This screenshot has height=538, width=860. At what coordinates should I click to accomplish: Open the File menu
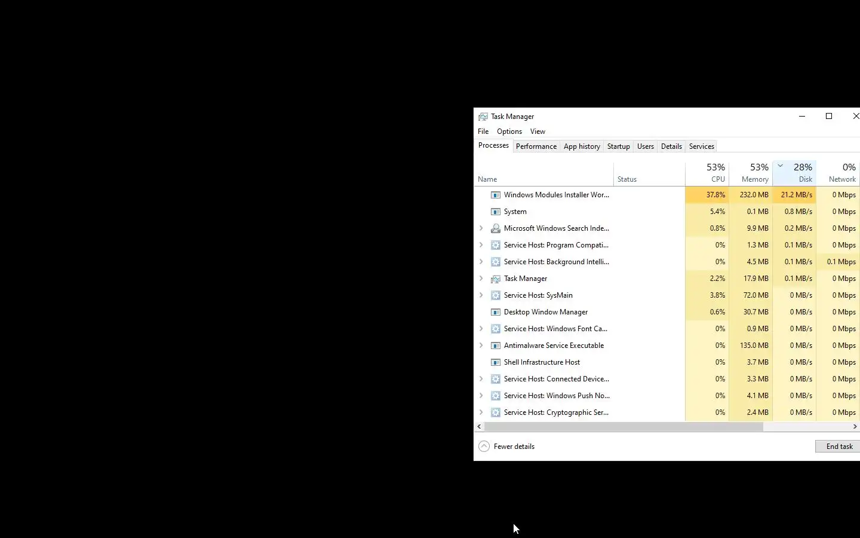coord(483,132)
